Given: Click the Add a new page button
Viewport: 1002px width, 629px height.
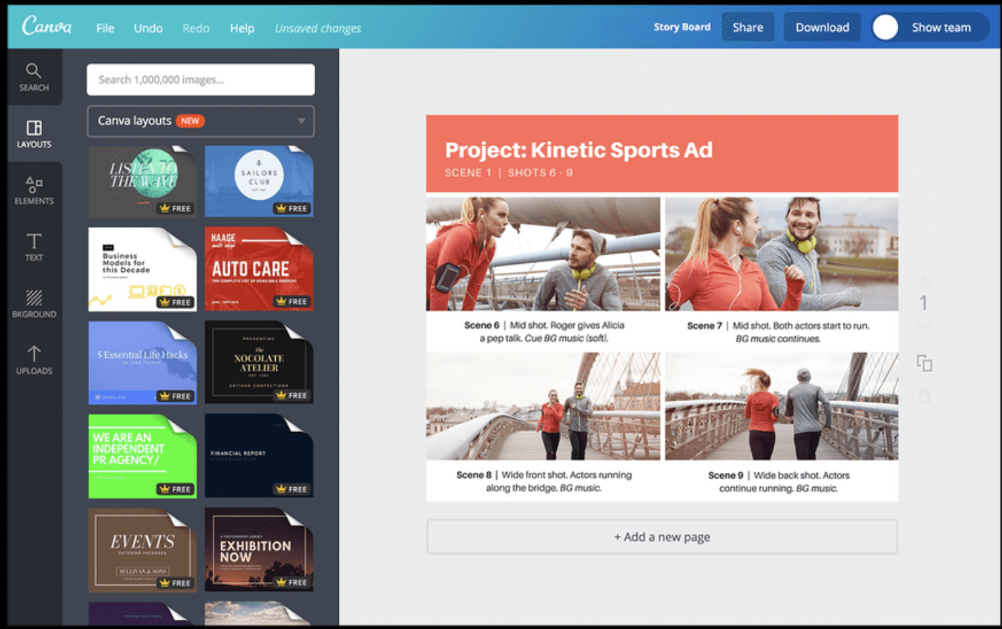Looking at the screenshot, I should (662, 536).
